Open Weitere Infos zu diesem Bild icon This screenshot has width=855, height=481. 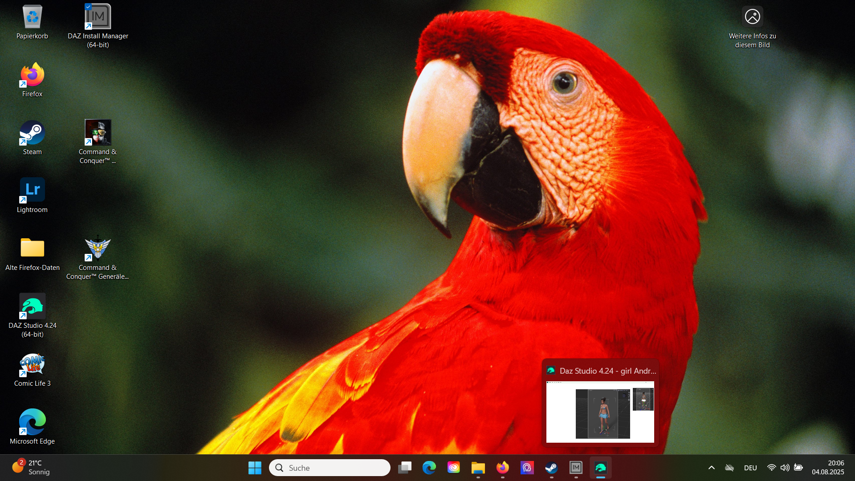(752, 27)
